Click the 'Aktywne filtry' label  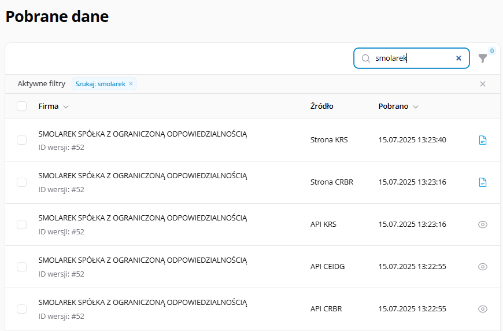(42, 84)
